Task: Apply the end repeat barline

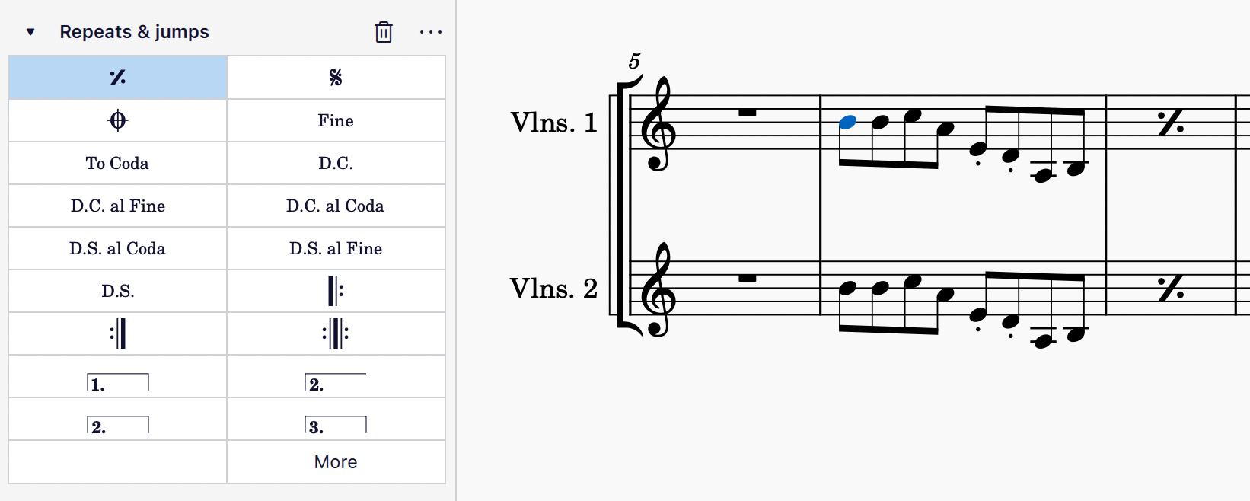Action: pyautogui.click(x=117, y=333)
